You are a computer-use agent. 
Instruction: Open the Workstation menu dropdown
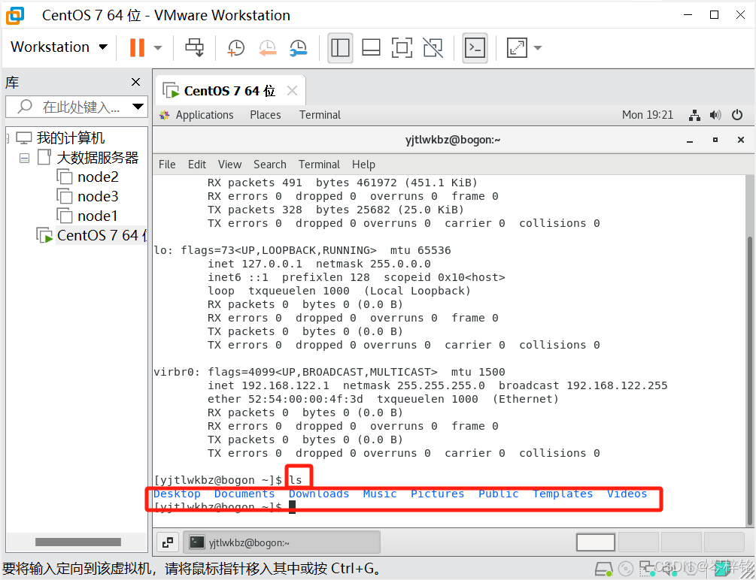click(x=59, y=47)
